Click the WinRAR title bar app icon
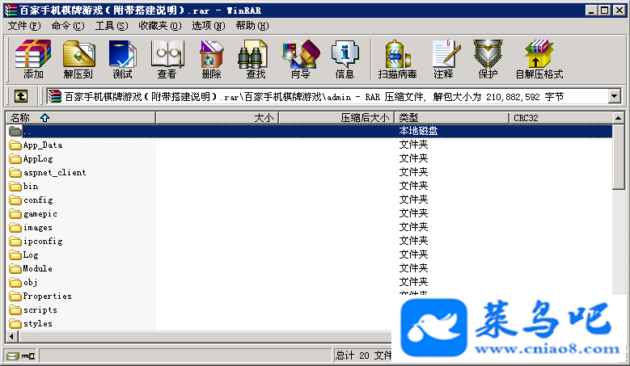This screenshot has width=630, height=366. click(11, 11)
